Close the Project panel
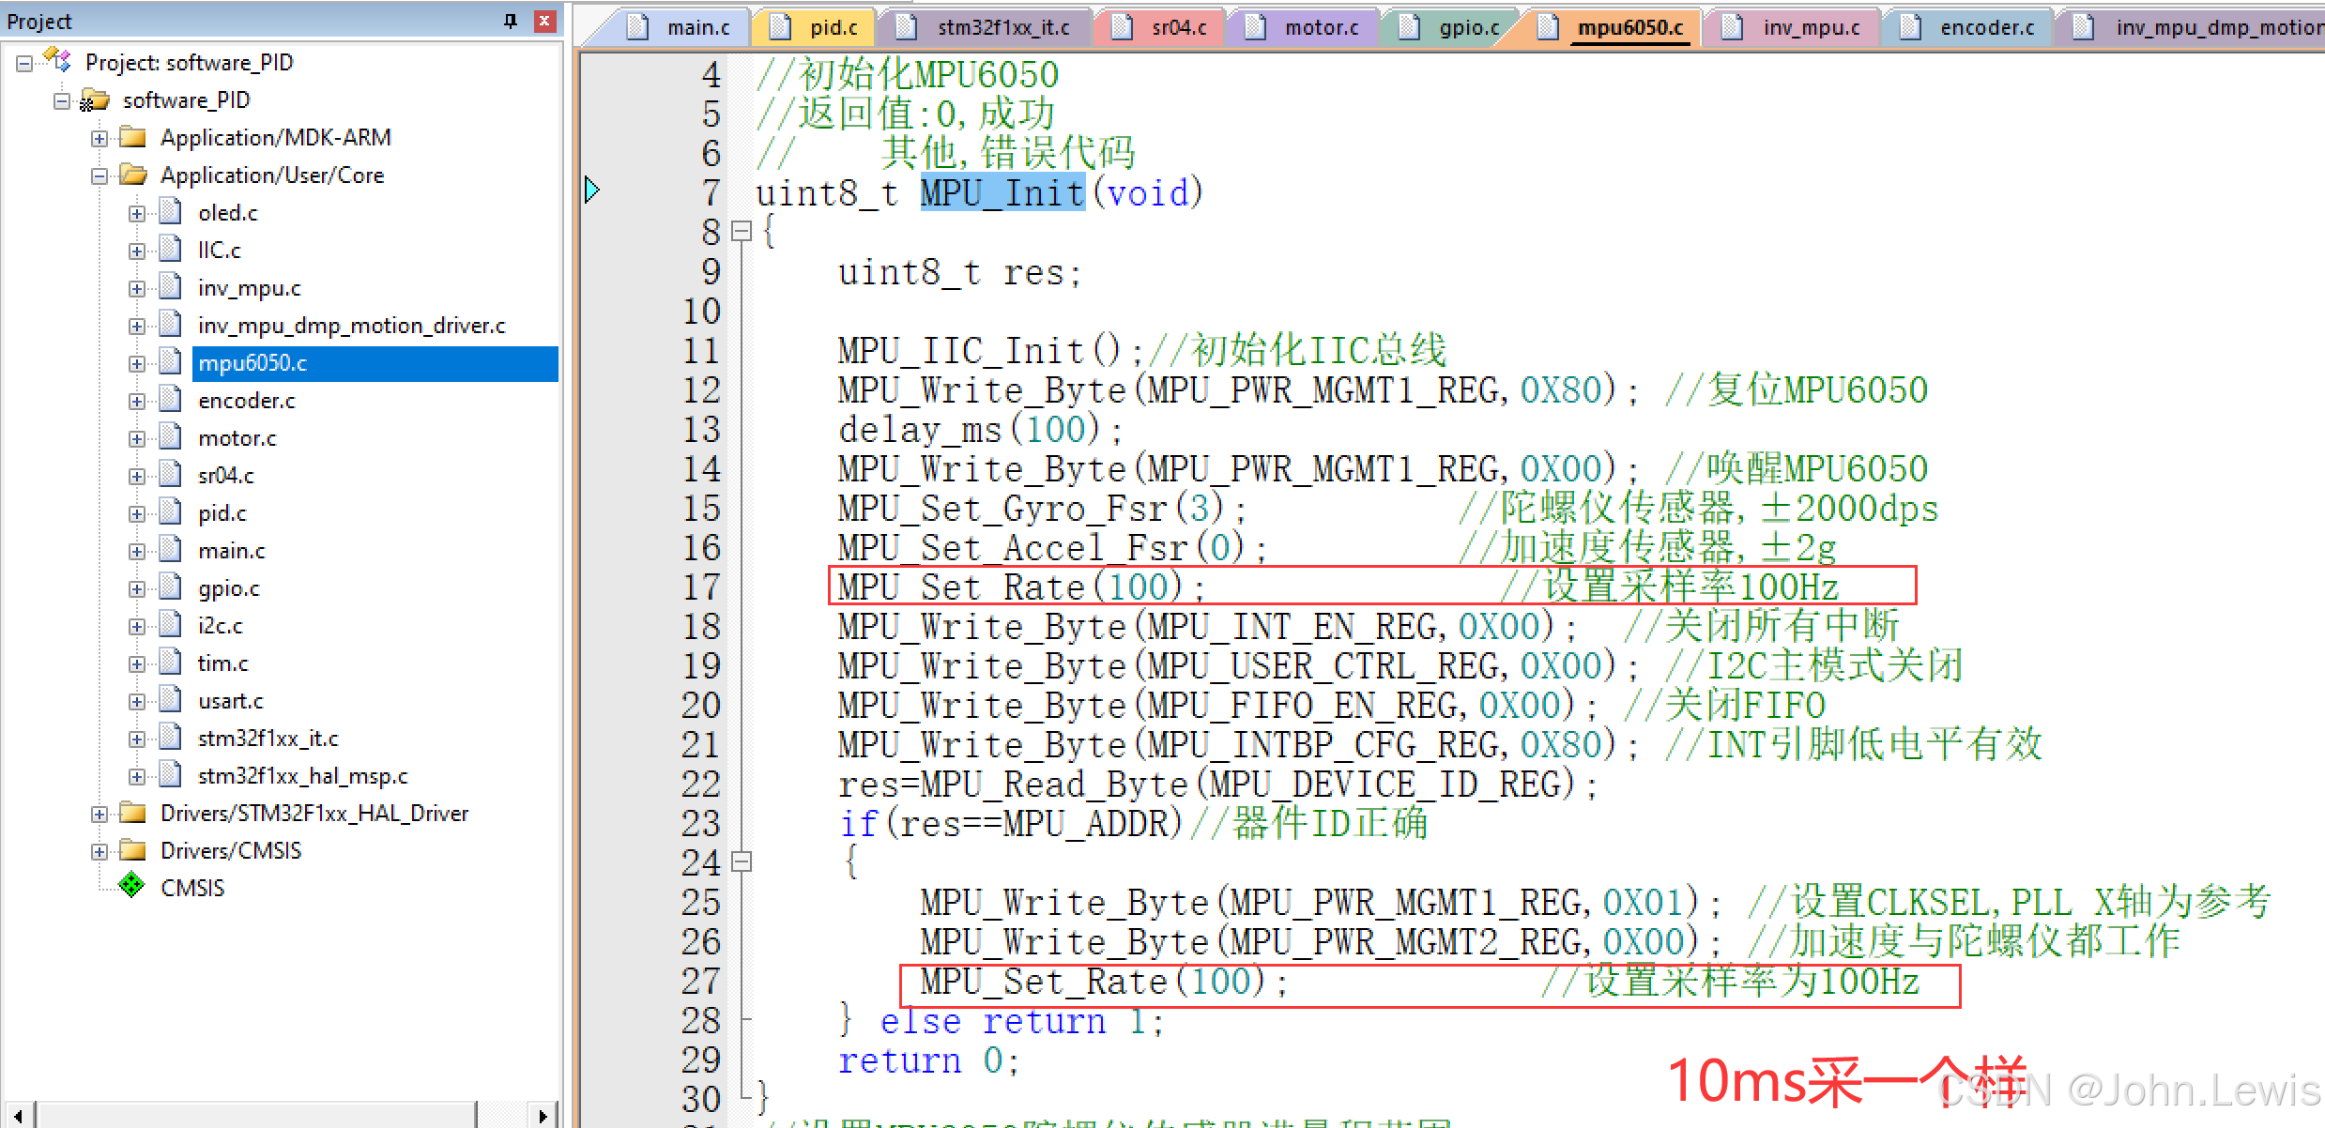This screenshot has width=2325, height=1128. point(544,21)
